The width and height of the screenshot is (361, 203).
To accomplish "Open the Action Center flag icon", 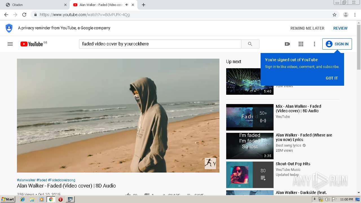I will 334,199.
